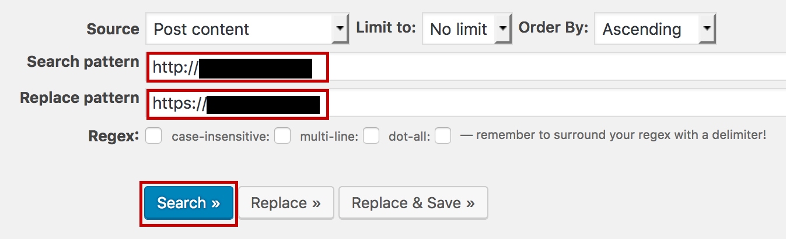Open the Order By dropdown showing Ascending

point(655,29)
